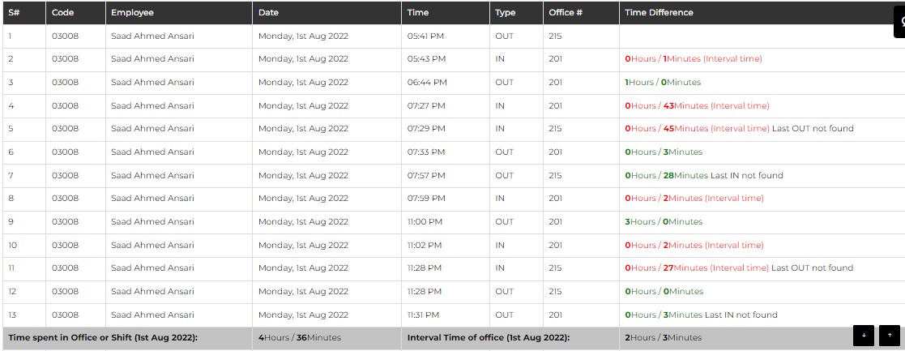Click the scroll-down arrow button
Viewport: 905px width, 351px height.
pos(864,335)
